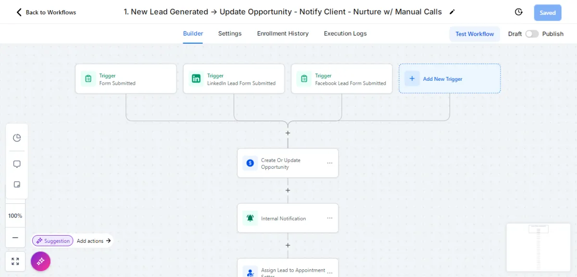Click the Test Workflow button

[475, 34]
